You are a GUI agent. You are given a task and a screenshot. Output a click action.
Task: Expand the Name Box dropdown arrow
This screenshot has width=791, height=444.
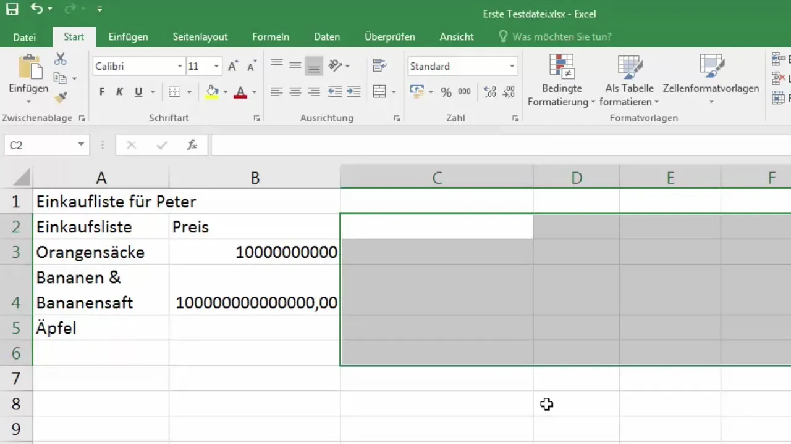click(81, 145)
